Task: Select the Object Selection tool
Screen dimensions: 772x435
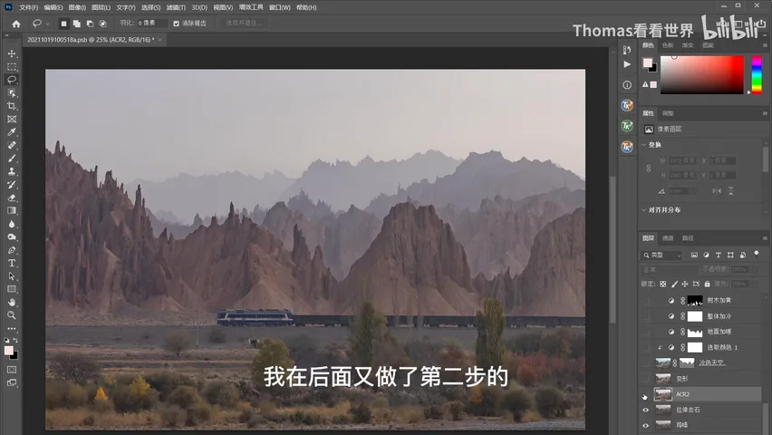Action: click(x=12, y=92)
